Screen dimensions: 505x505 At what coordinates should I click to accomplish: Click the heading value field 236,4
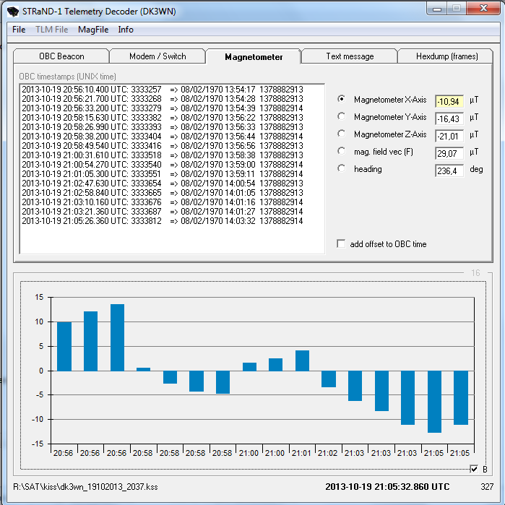[x=449, y=171]
